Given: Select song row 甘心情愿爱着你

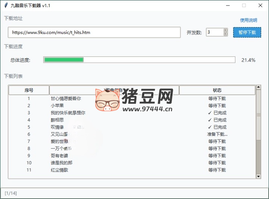Looking at the screenshot, I should click(x=132, y=99).
